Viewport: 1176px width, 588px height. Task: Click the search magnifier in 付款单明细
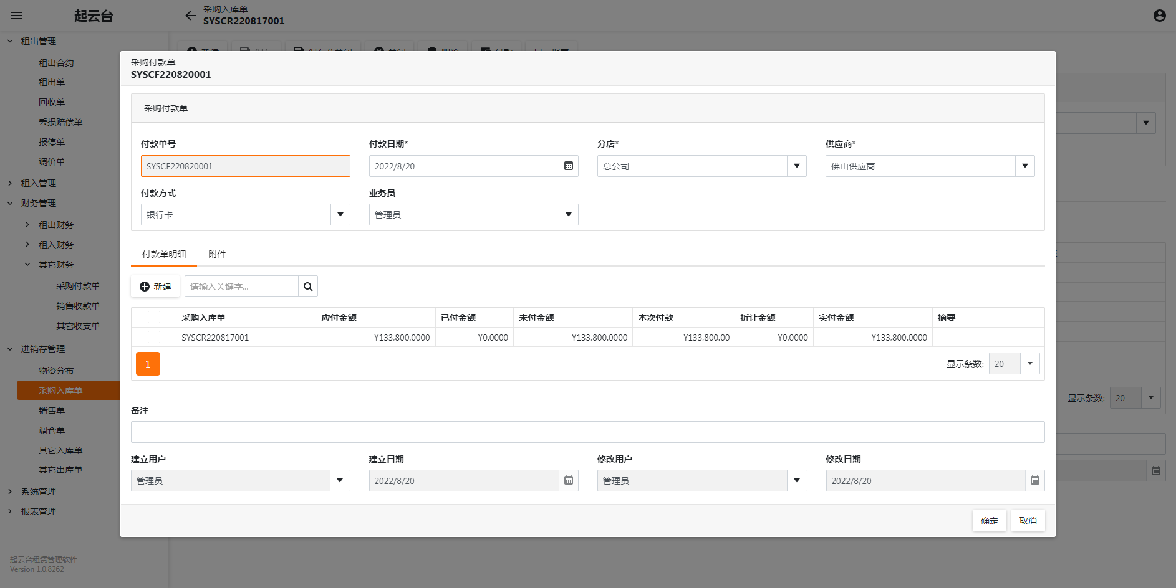[x=308, y=287]
